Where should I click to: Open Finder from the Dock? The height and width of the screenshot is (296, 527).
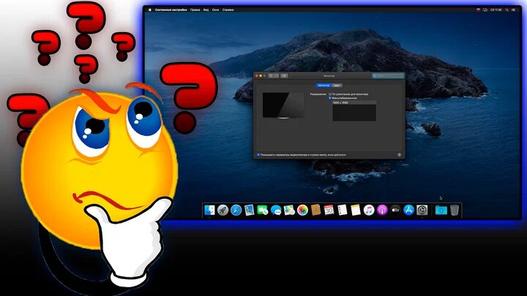point(209,210)
